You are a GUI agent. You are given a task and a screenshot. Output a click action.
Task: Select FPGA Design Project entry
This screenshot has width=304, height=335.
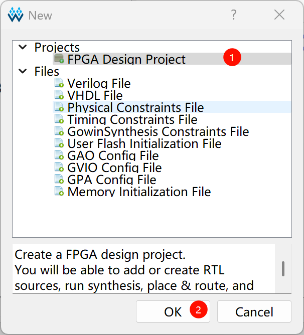[x=172, y=59]
